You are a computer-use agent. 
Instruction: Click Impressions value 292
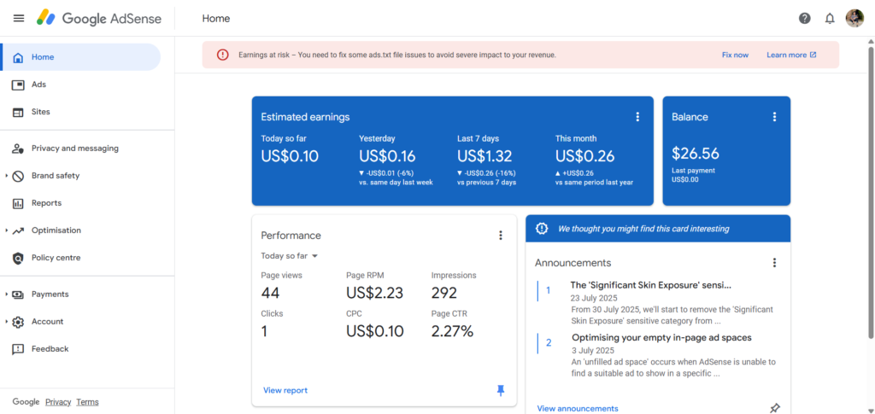(444, 293)
